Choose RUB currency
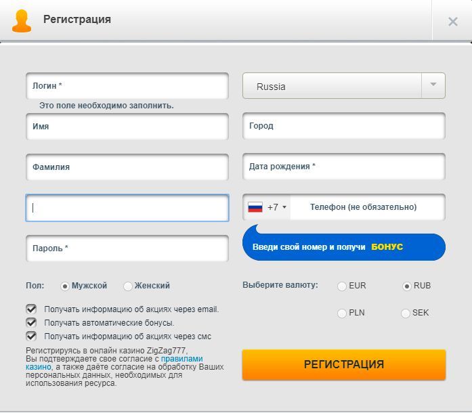This screenshot has width=472, height=413. point(407,286)
